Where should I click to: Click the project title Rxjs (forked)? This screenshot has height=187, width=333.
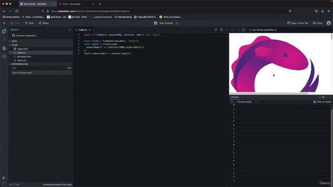coord(166,23)
